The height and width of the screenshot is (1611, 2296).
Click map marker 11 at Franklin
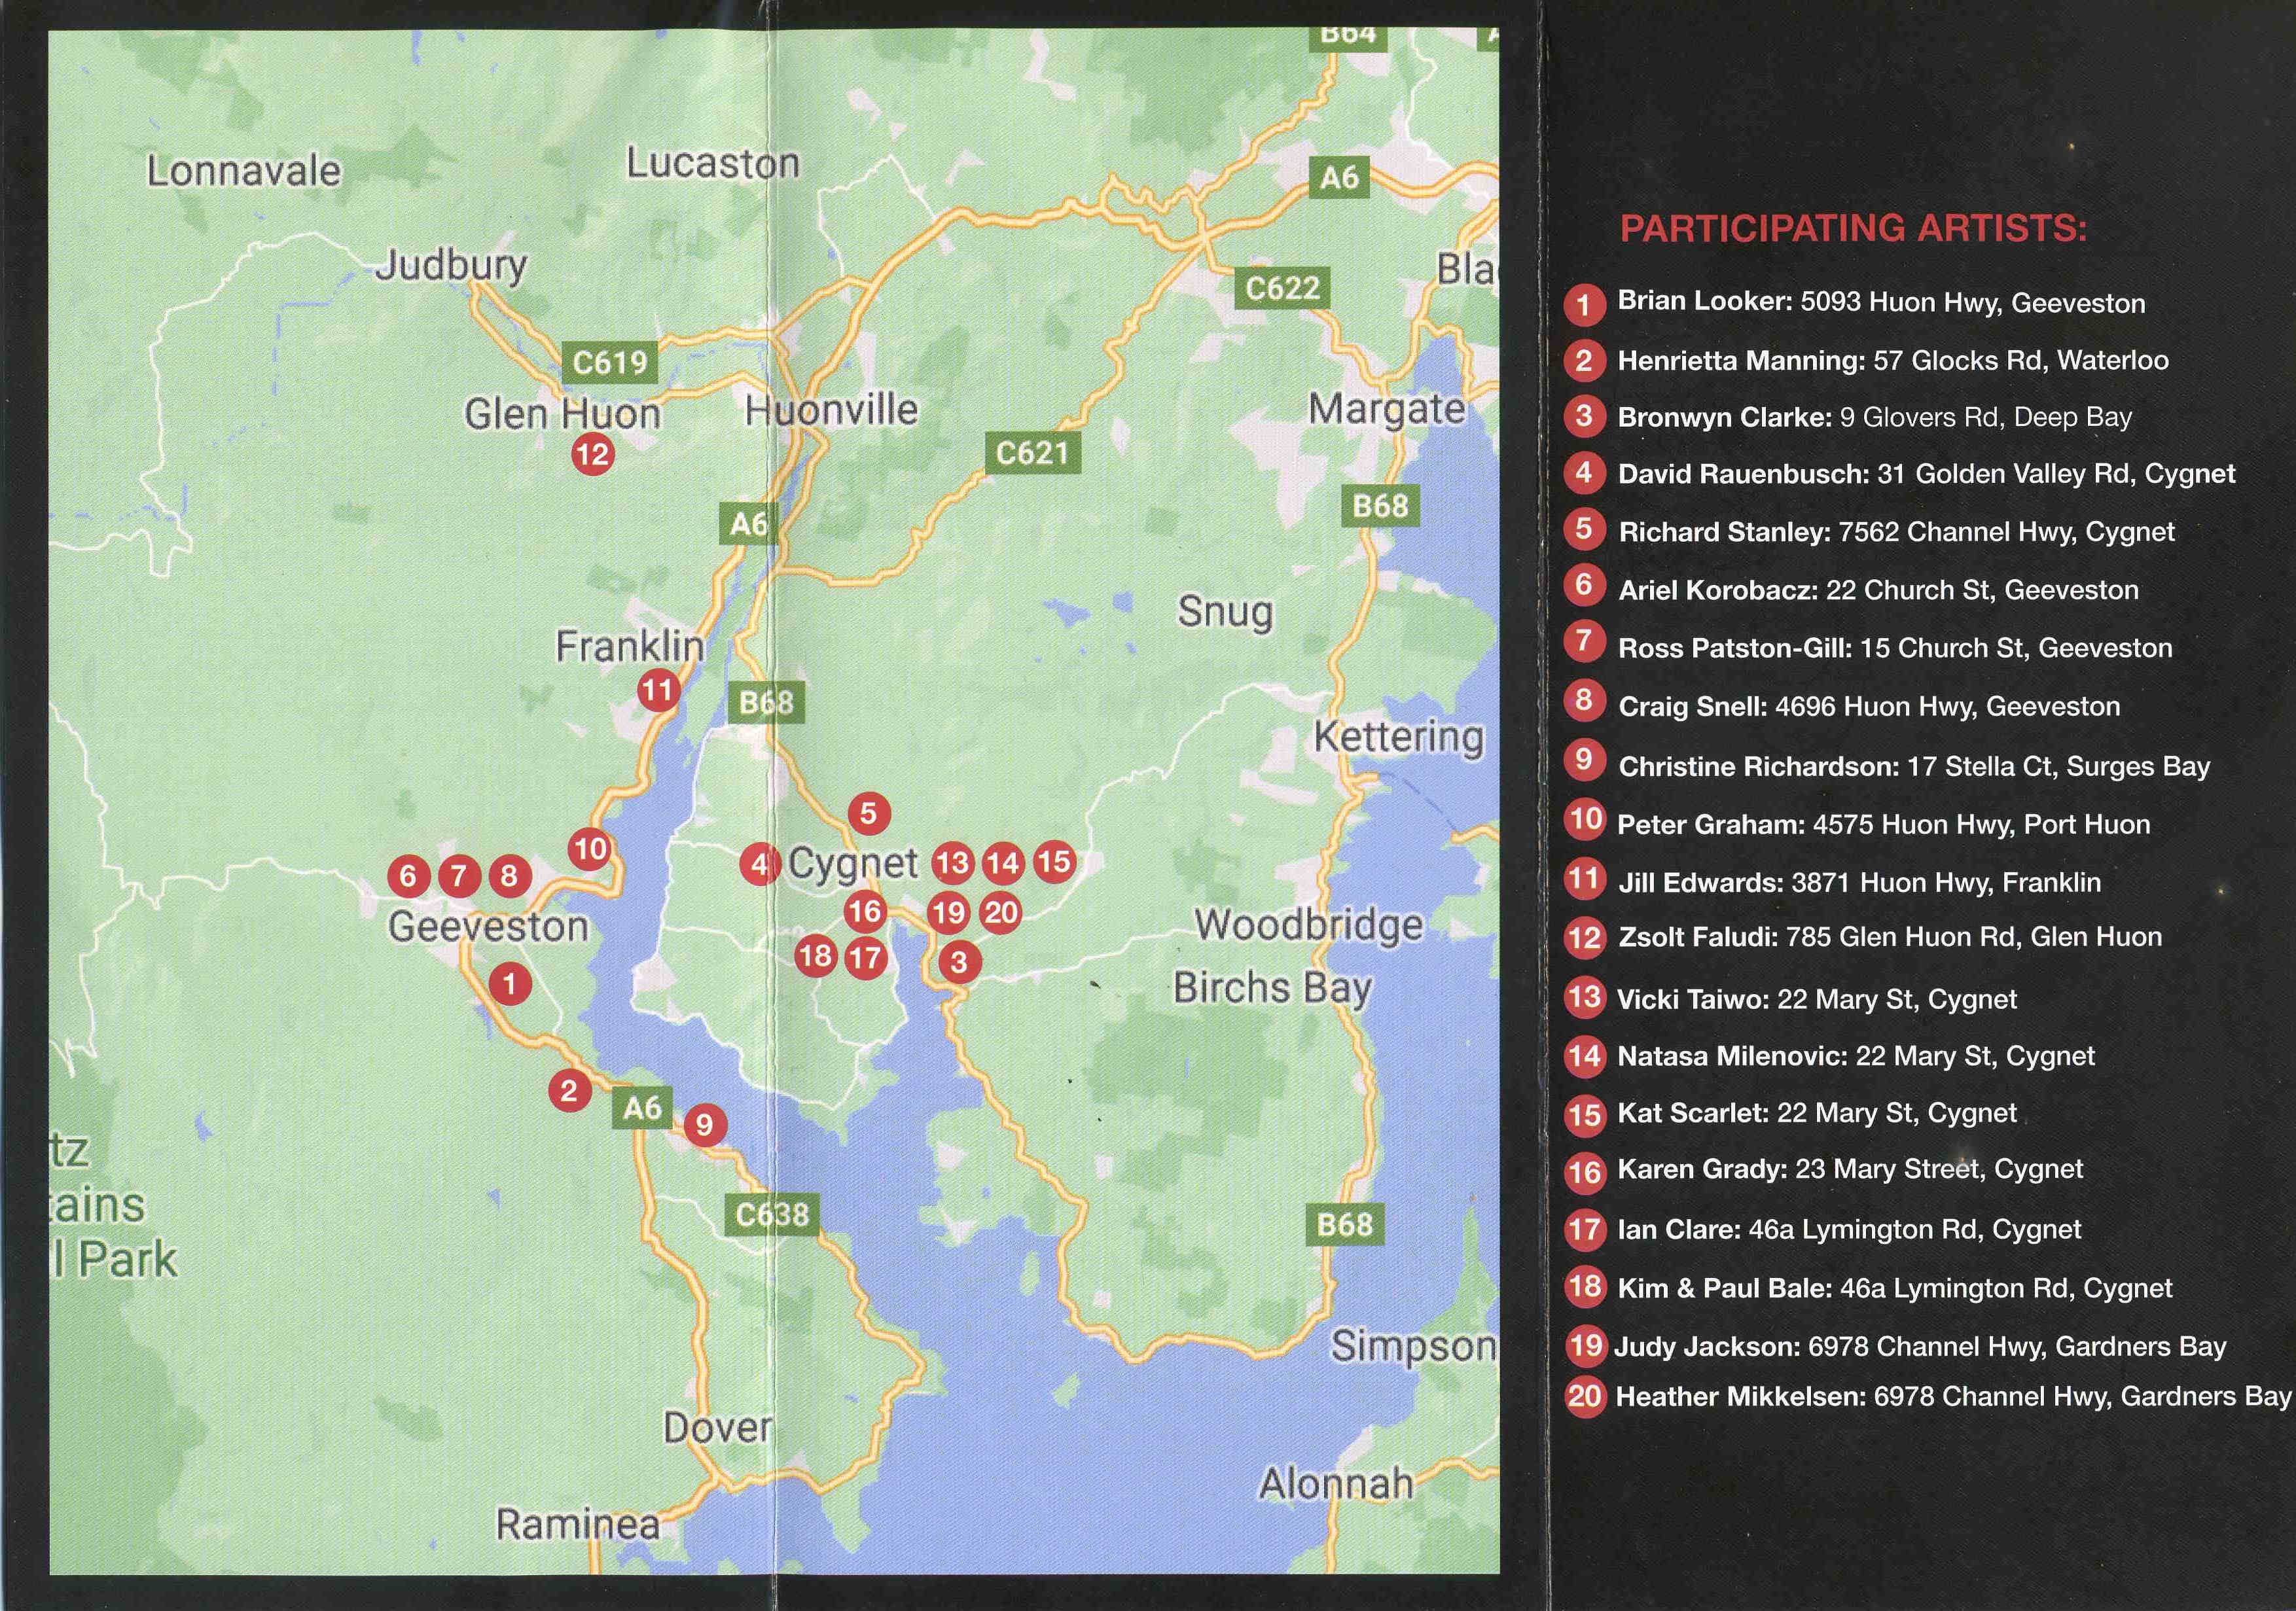(x=658, y=690)
